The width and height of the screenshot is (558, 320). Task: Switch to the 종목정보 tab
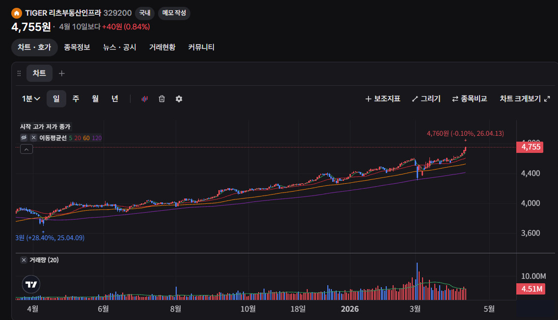77,47
